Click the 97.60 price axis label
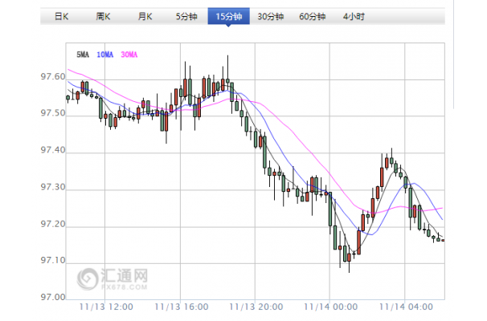Screen dimensions: 487x321 [53, 78]
